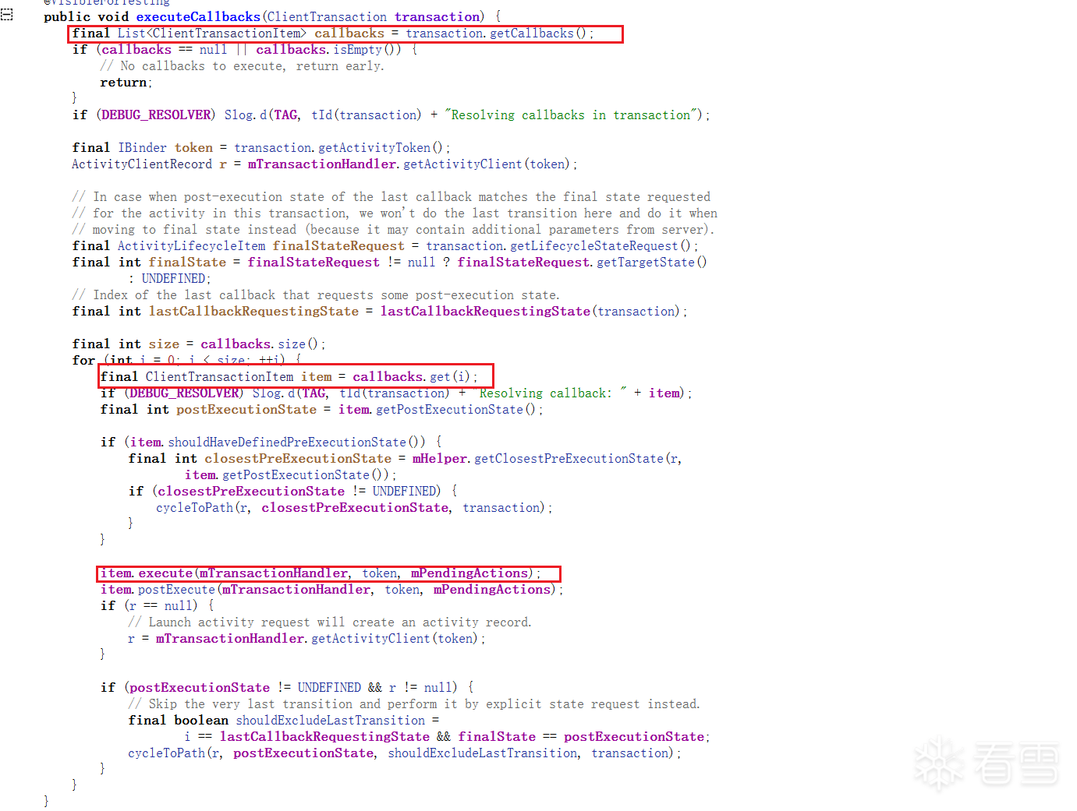Click the executeCallbacks method name
Image resolution: width=1077 pixels, height=811 pixels.
click(x=198, y=16)
